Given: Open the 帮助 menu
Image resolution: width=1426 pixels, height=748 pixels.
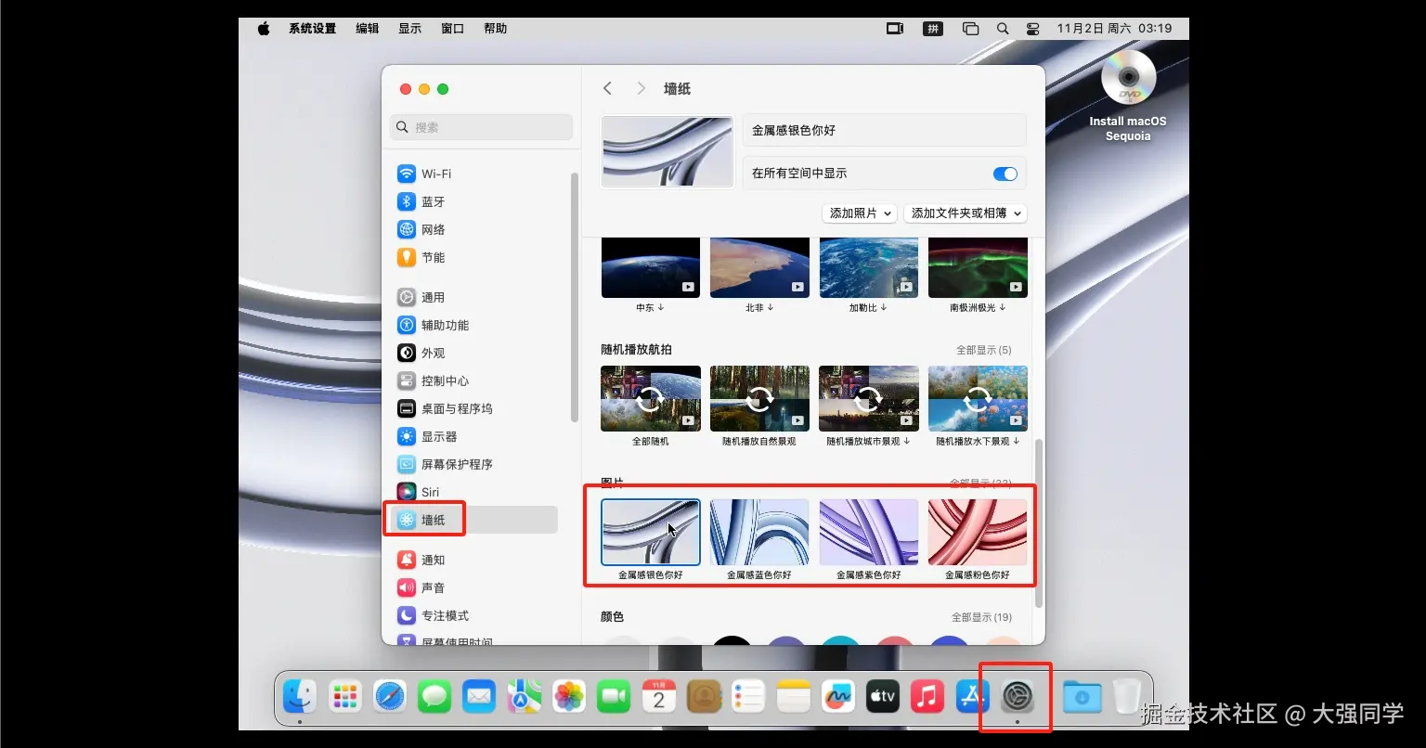Looking at the screenshot, I should coord(496,29).
